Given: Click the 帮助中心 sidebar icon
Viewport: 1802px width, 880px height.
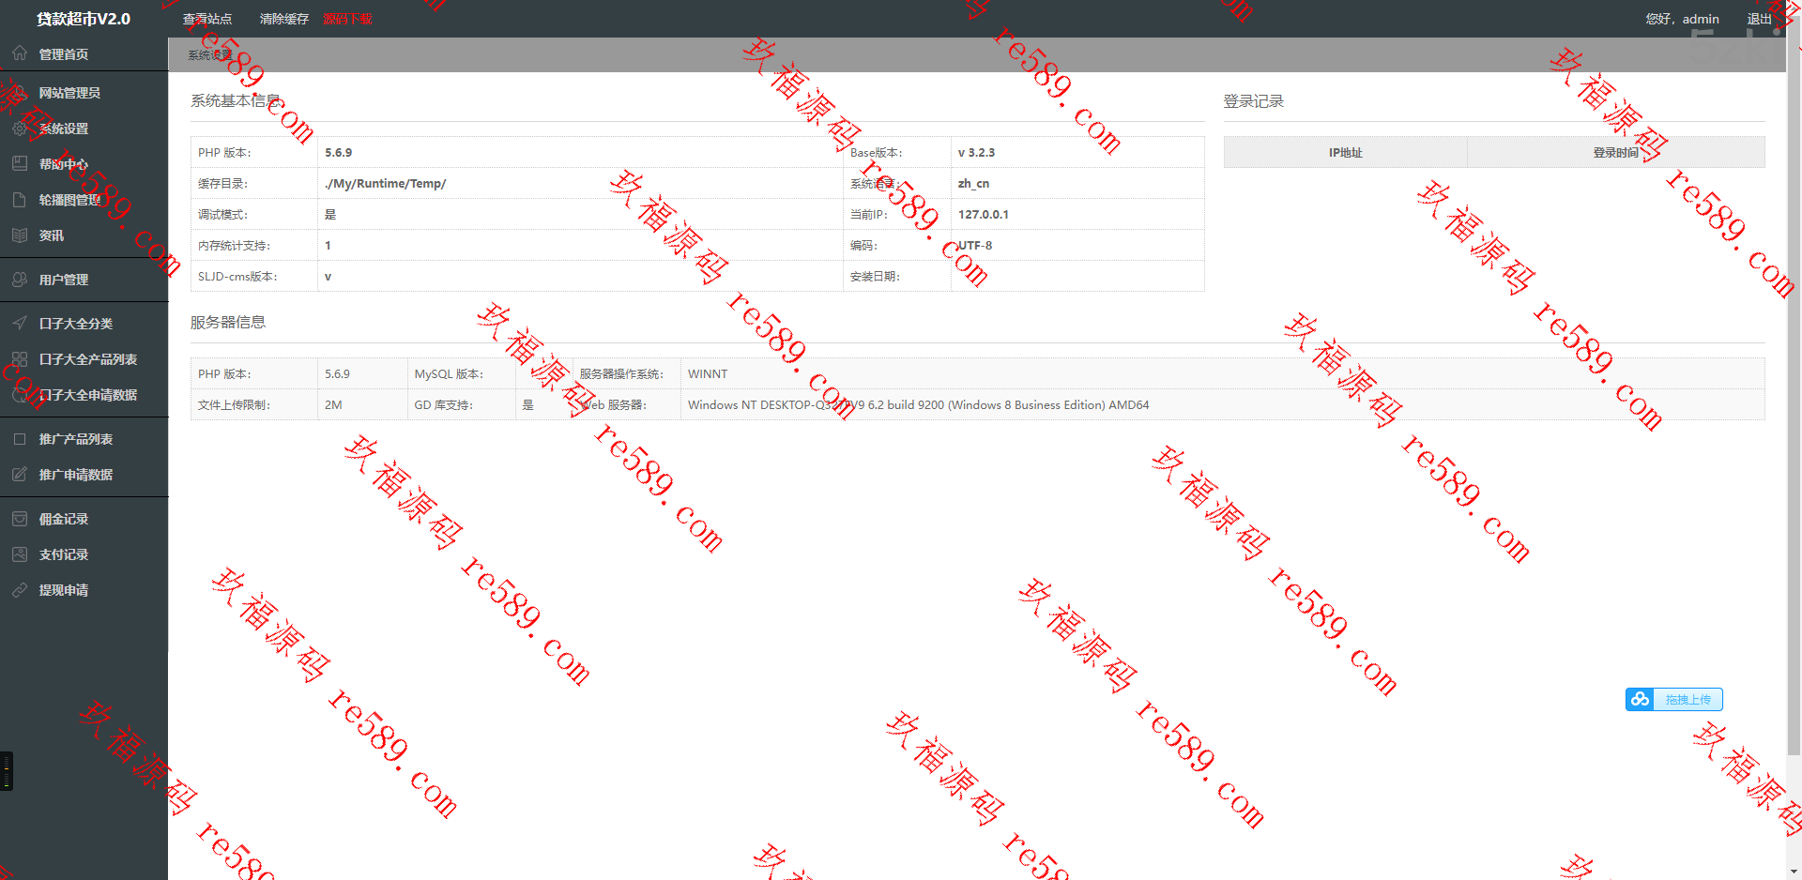Looking at the screenshot, I should point(20,163).
